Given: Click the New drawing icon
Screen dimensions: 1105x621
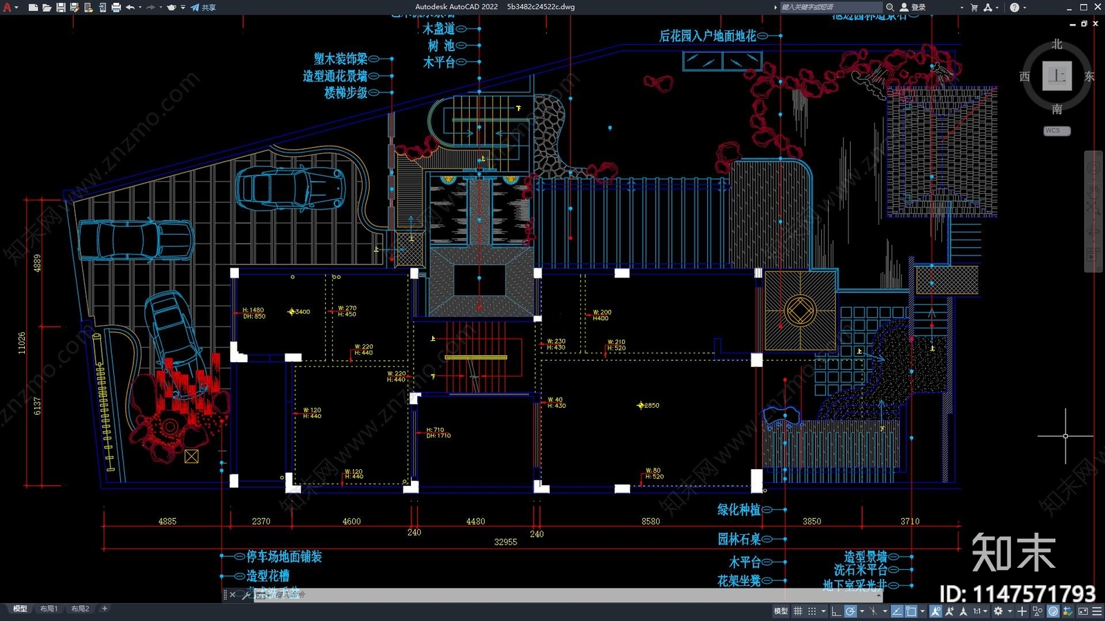Looking at the screenshot, I should pos(33,7).
